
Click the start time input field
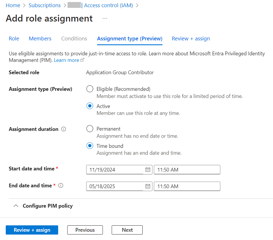(x=187, y=170)
